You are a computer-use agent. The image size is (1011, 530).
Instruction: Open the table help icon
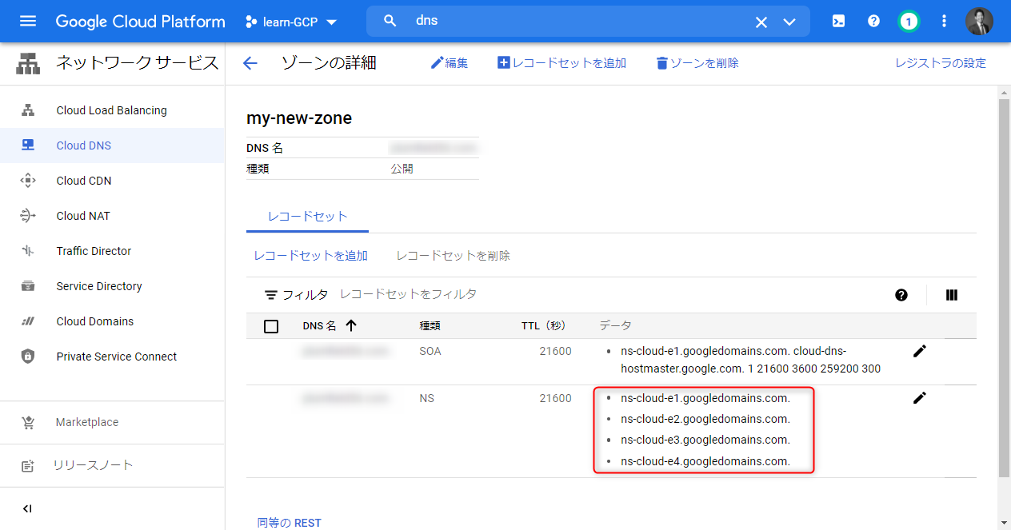(x=901, y=295)
